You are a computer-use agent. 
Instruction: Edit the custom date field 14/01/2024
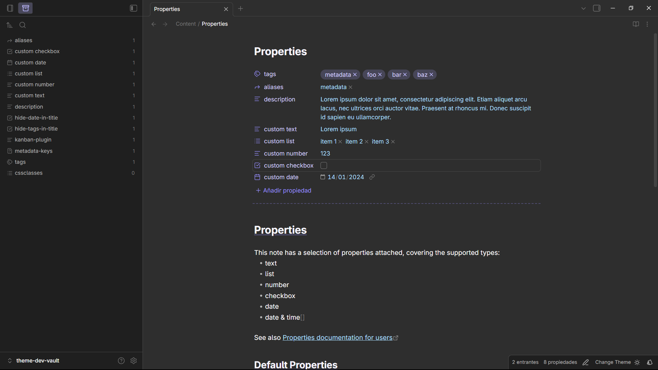coord(345,177)
